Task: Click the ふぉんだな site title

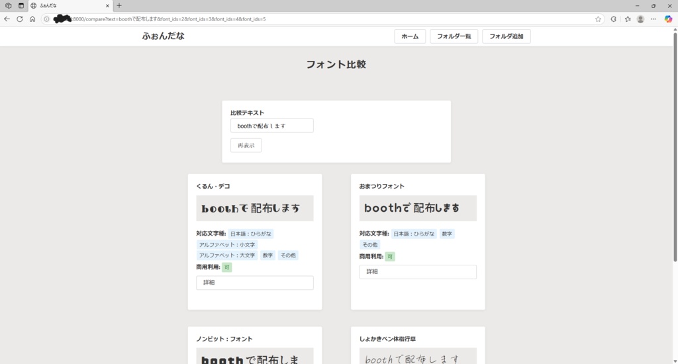Action: tap(163, 36)
